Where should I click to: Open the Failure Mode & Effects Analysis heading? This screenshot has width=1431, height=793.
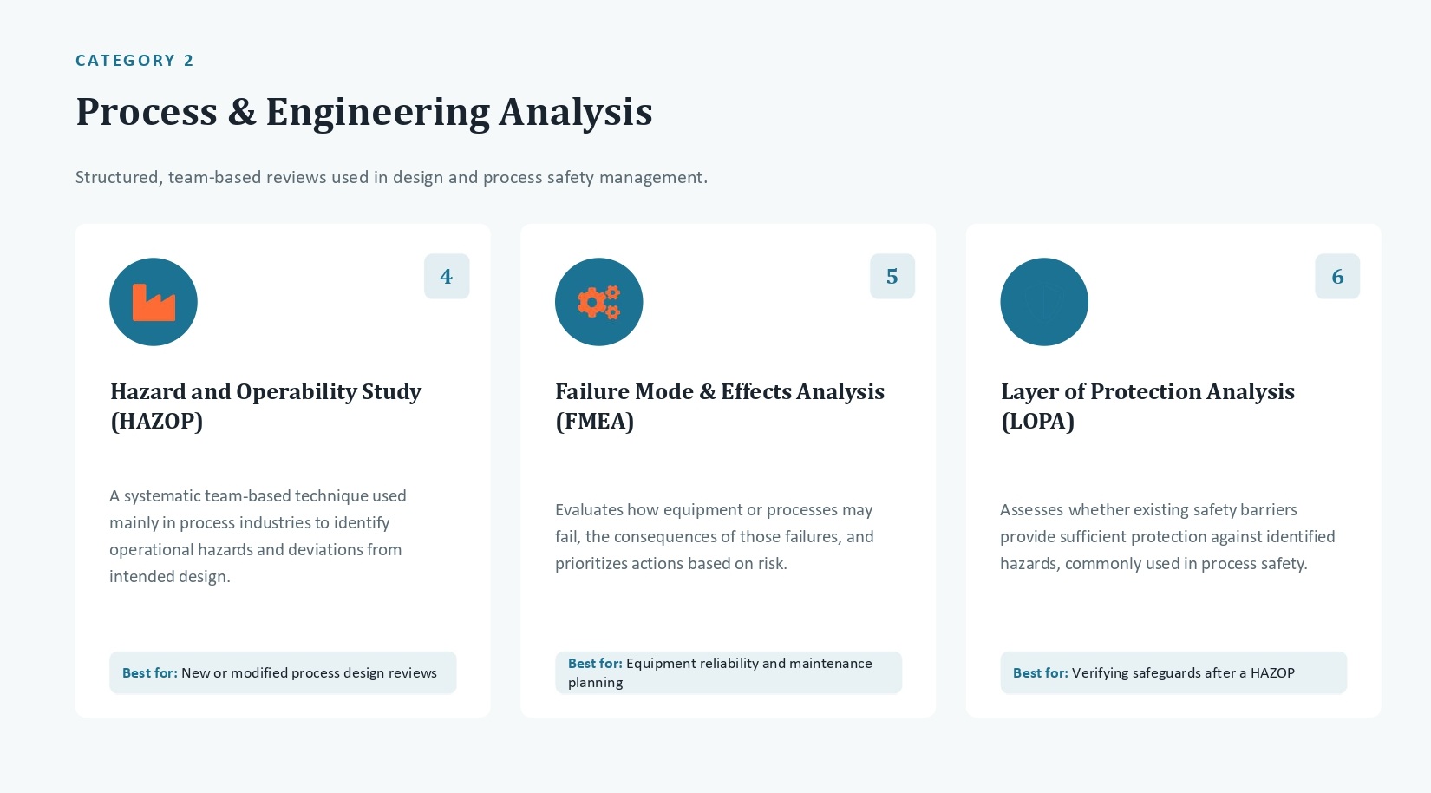pyautogui.click(x=720, y=406)
